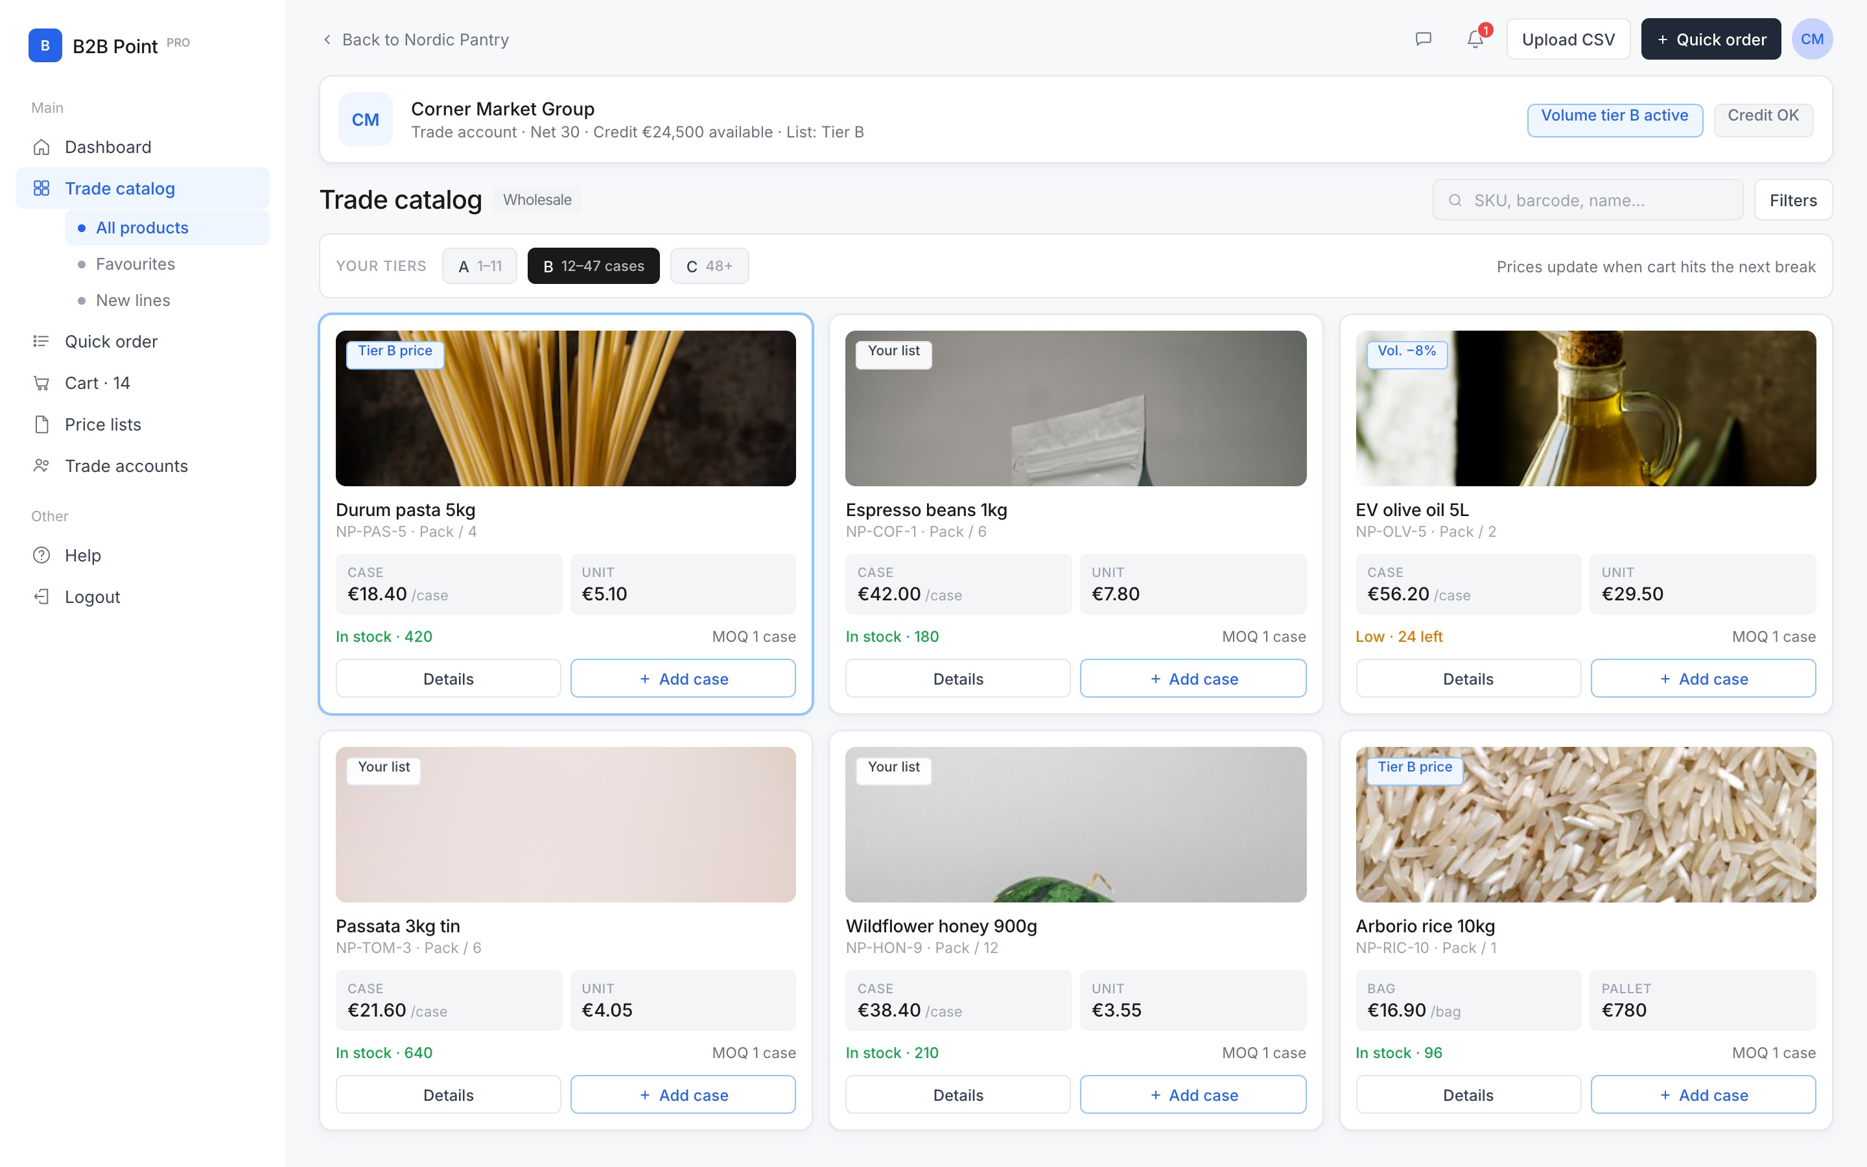Click the dark Quick order button
Screen dimensions: 1867x1167
[x=1710, y=40]
